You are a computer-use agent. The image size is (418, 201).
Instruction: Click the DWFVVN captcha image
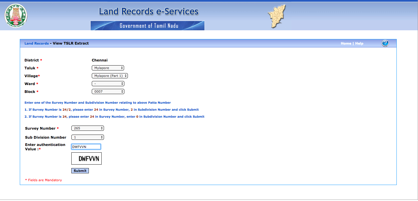point(87,158)
